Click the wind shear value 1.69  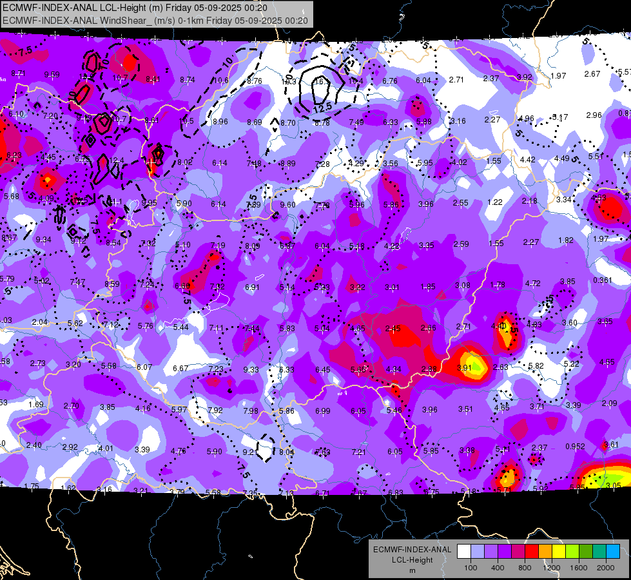point(36,405)
